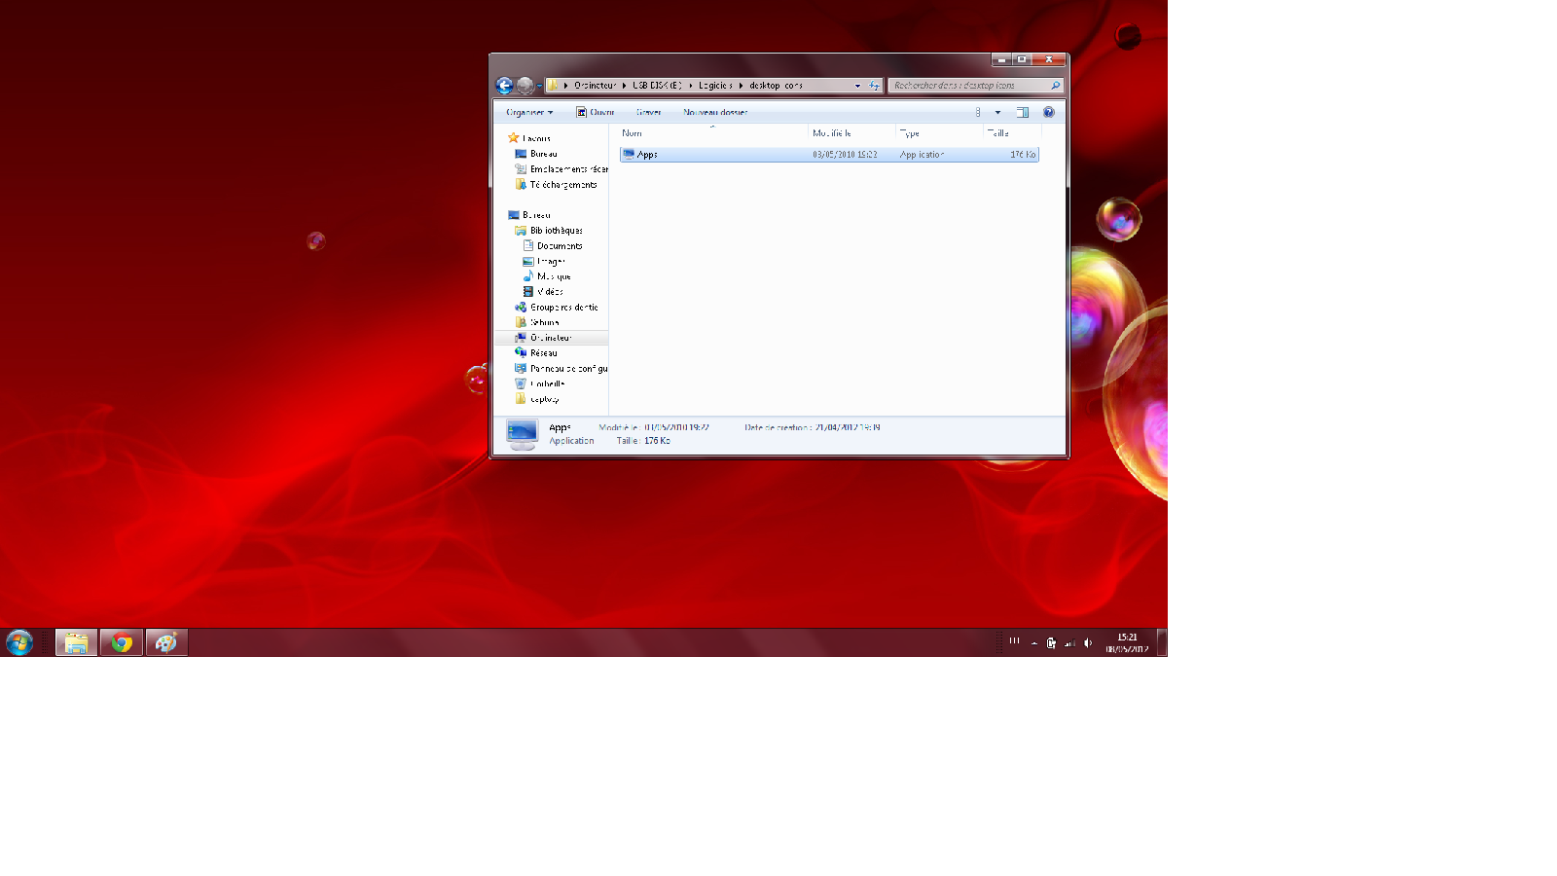Toggle the preview pane button
1557x876 pixels.
coord(1022,112)
